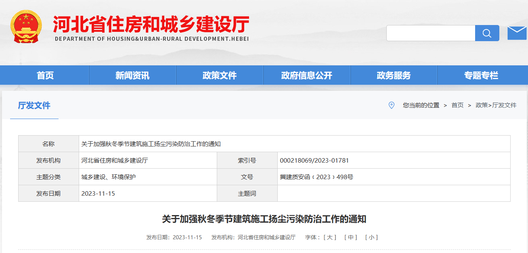Click the 政务服务 navigation item

coord(394,75)
